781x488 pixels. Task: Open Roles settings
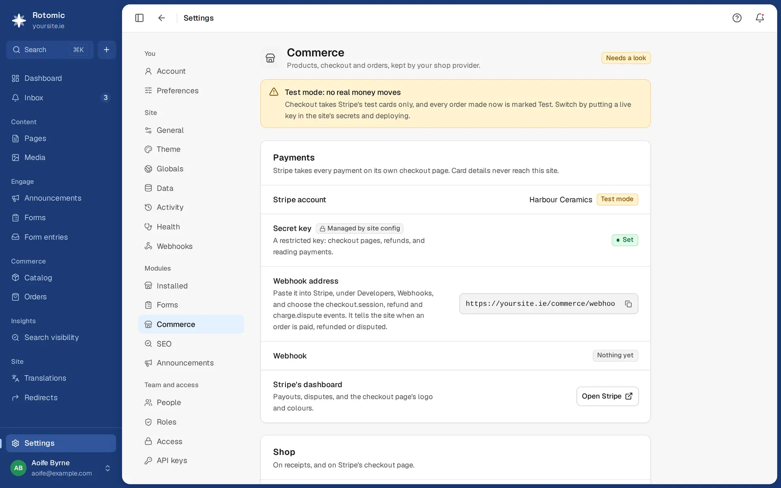coord(191,422)
